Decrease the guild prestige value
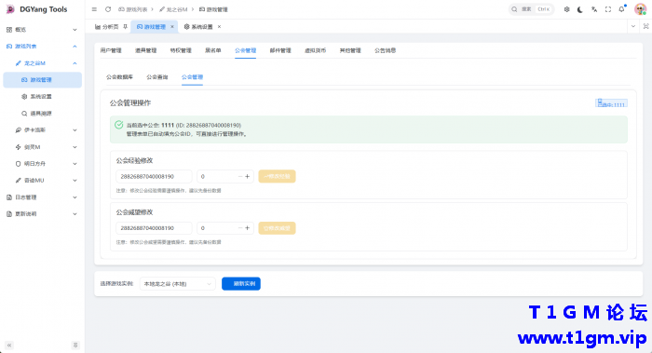The image size is (652, 353). (240, 228)
